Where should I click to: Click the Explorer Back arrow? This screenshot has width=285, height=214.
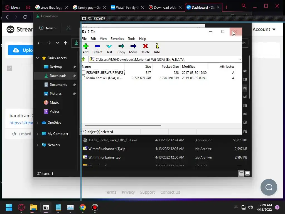point(39,43)
